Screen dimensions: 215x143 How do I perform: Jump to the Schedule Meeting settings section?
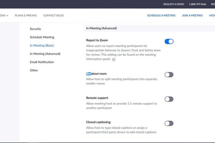pyautogui.click(x=42, y=37)
